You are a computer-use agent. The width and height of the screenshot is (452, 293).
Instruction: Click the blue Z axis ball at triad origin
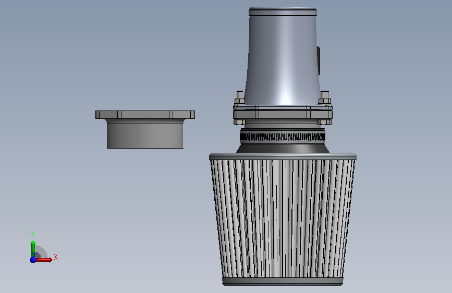pos(33,260)
